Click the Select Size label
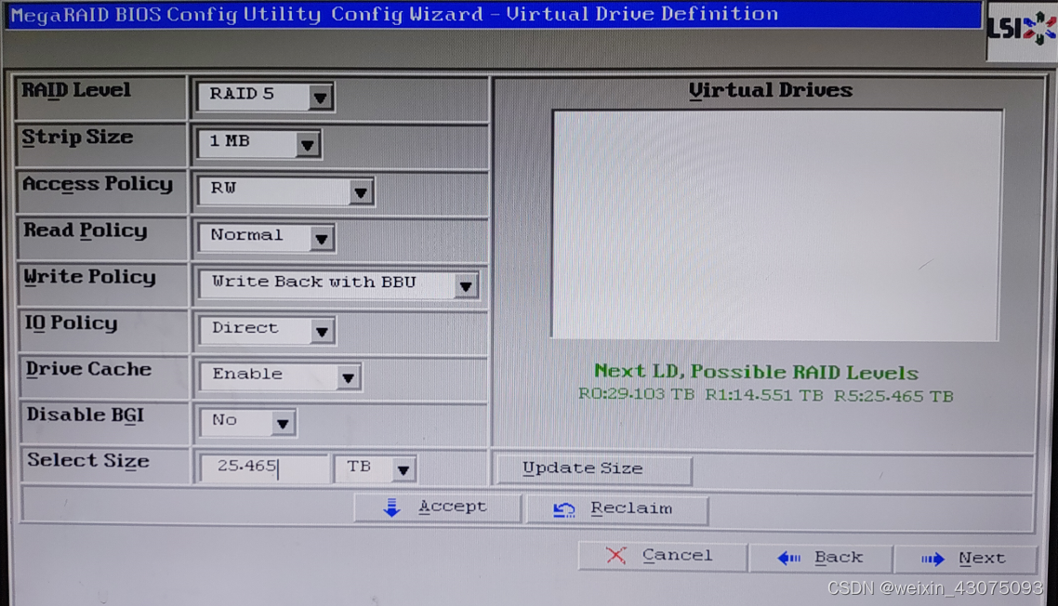Viewport: 1058px width, 606px height. click(x=88, y=461)
